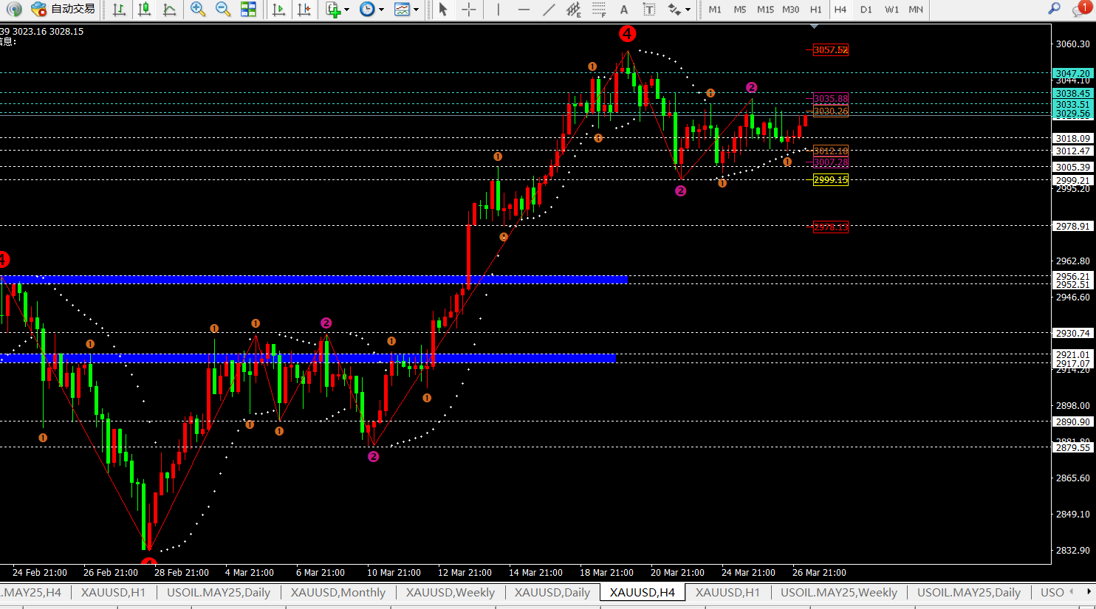Image resolution: width=1096 pixels, height=609 pixels.
Task: Click the red wave marker 4 at peak
Action: 627,34
